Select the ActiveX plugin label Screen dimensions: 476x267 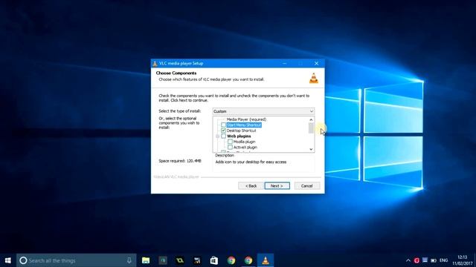tap(245, 147)
